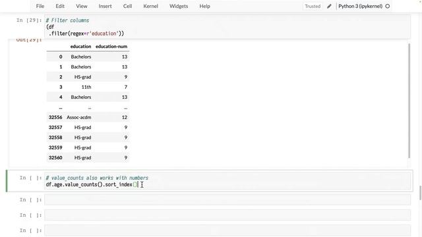Click row index 32558
The width and height of the screenshot is (422, 237).
click(x=55, y=138)
